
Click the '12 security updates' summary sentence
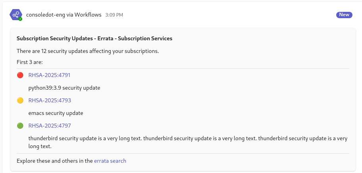[87, 51]
